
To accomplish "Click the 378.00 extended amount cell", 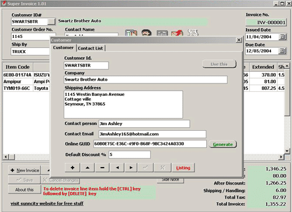I will point(263,75).
